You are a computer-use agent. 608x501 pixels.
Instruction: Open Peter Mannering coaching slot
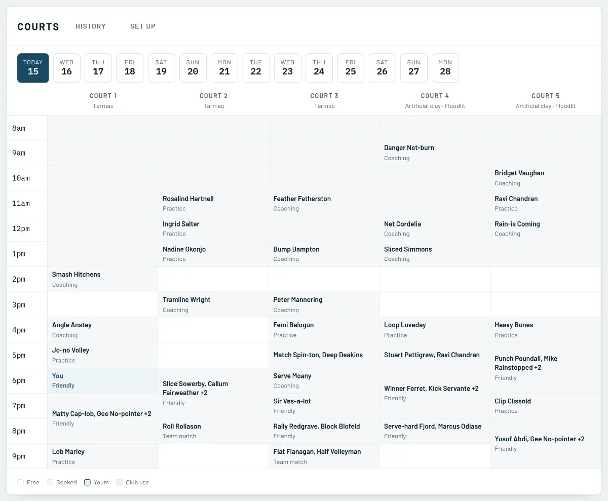[324, 304]
